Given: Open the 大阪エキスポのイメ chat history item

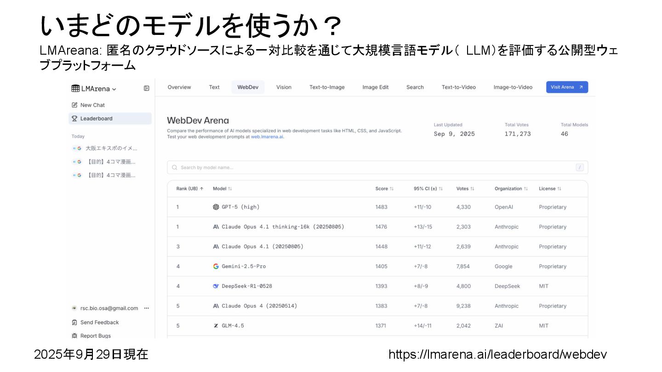Looking at the screenshot, I should coord(111,148).
